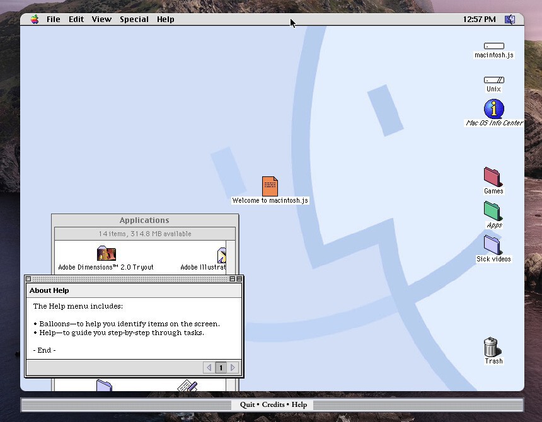The height and width of the screenshot is (422, 542).
Task: Close the About Help window
Action: click(x=28, y=279)
